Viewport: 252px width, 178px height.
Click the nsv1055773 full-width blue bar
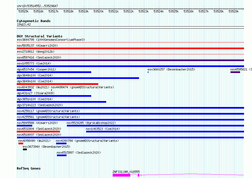pos(130,66)
